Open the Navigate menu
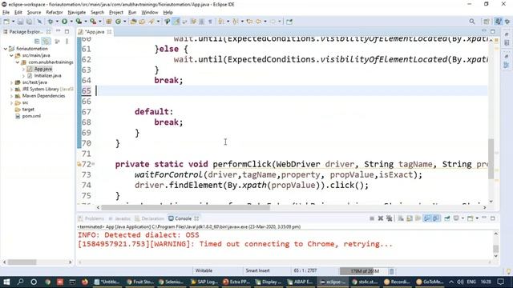The height and width of the screenshot is (288, 513). [77, 13]
